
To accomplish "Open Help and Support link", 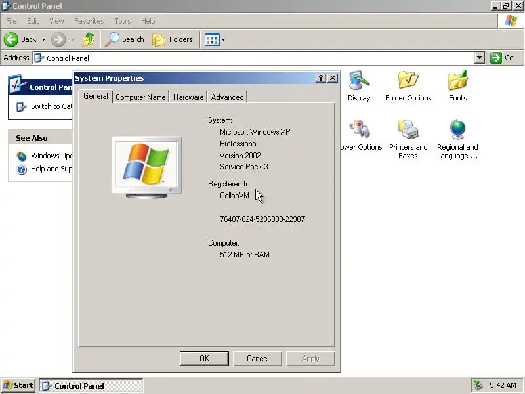I will click(52, 169).
